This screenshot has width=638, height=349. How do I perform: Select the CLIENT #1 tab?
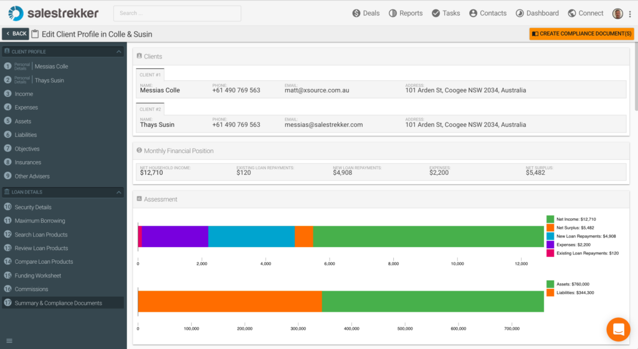point(150,75)
